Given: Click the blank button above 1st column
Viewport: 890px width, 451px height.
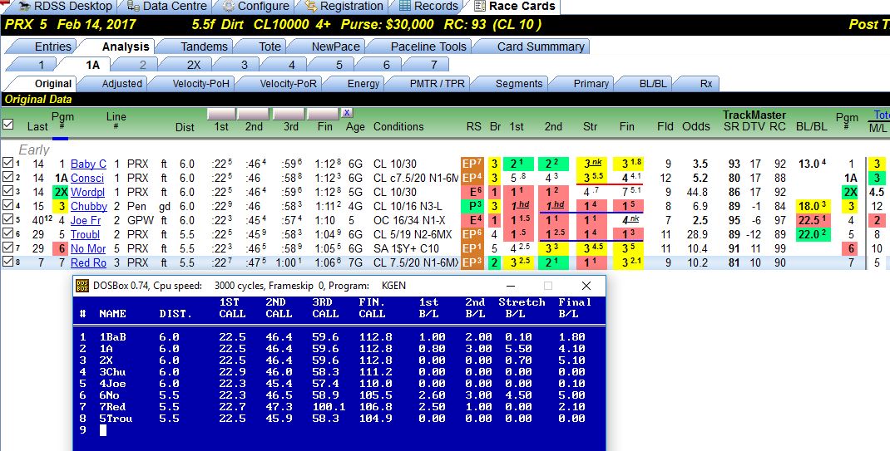Looking at the screenshot, I should click(221, 115).
